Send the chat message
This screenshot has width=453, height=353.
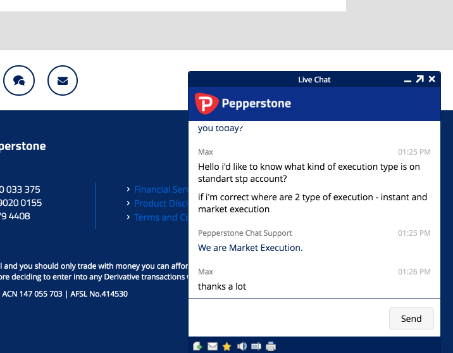pyautogui.click(x=411, y=319)
